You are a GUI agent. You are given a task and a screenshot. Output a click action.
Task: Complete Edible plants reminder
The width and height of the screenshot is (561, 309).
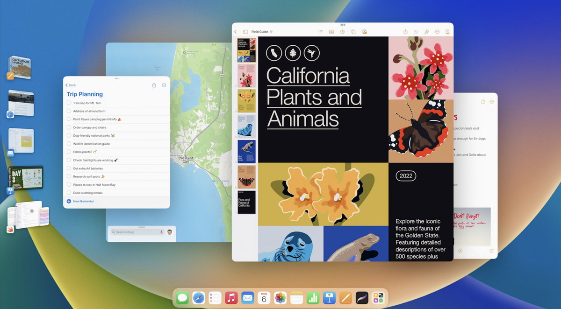pyautogui.click(x=69, y=152)
